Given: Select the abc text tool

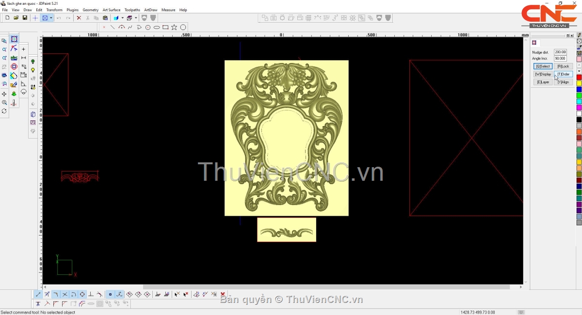Looking at the screenshot, I should click(14, 58).
